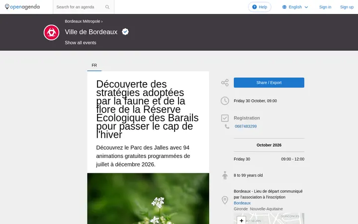The height and width of the screenshot is (224, 358).
Task: Open the Sign in link
Action: (x=325, y=7)
